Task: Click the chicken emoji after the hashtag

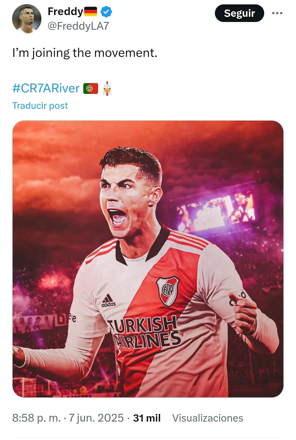Action: (x=107, y=88)
